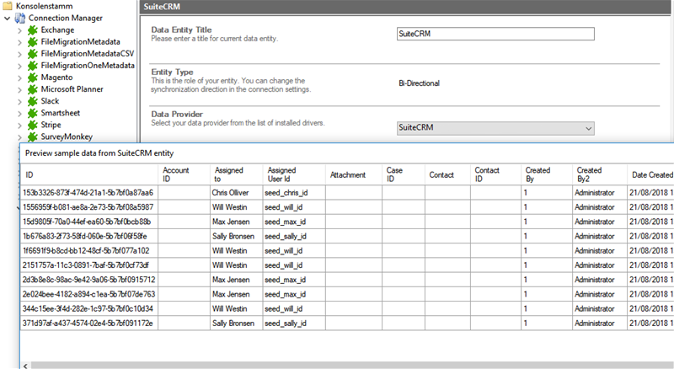674x369 pixels.
Task: Select the Exchange connection icon
Action: tap(32, 29)
